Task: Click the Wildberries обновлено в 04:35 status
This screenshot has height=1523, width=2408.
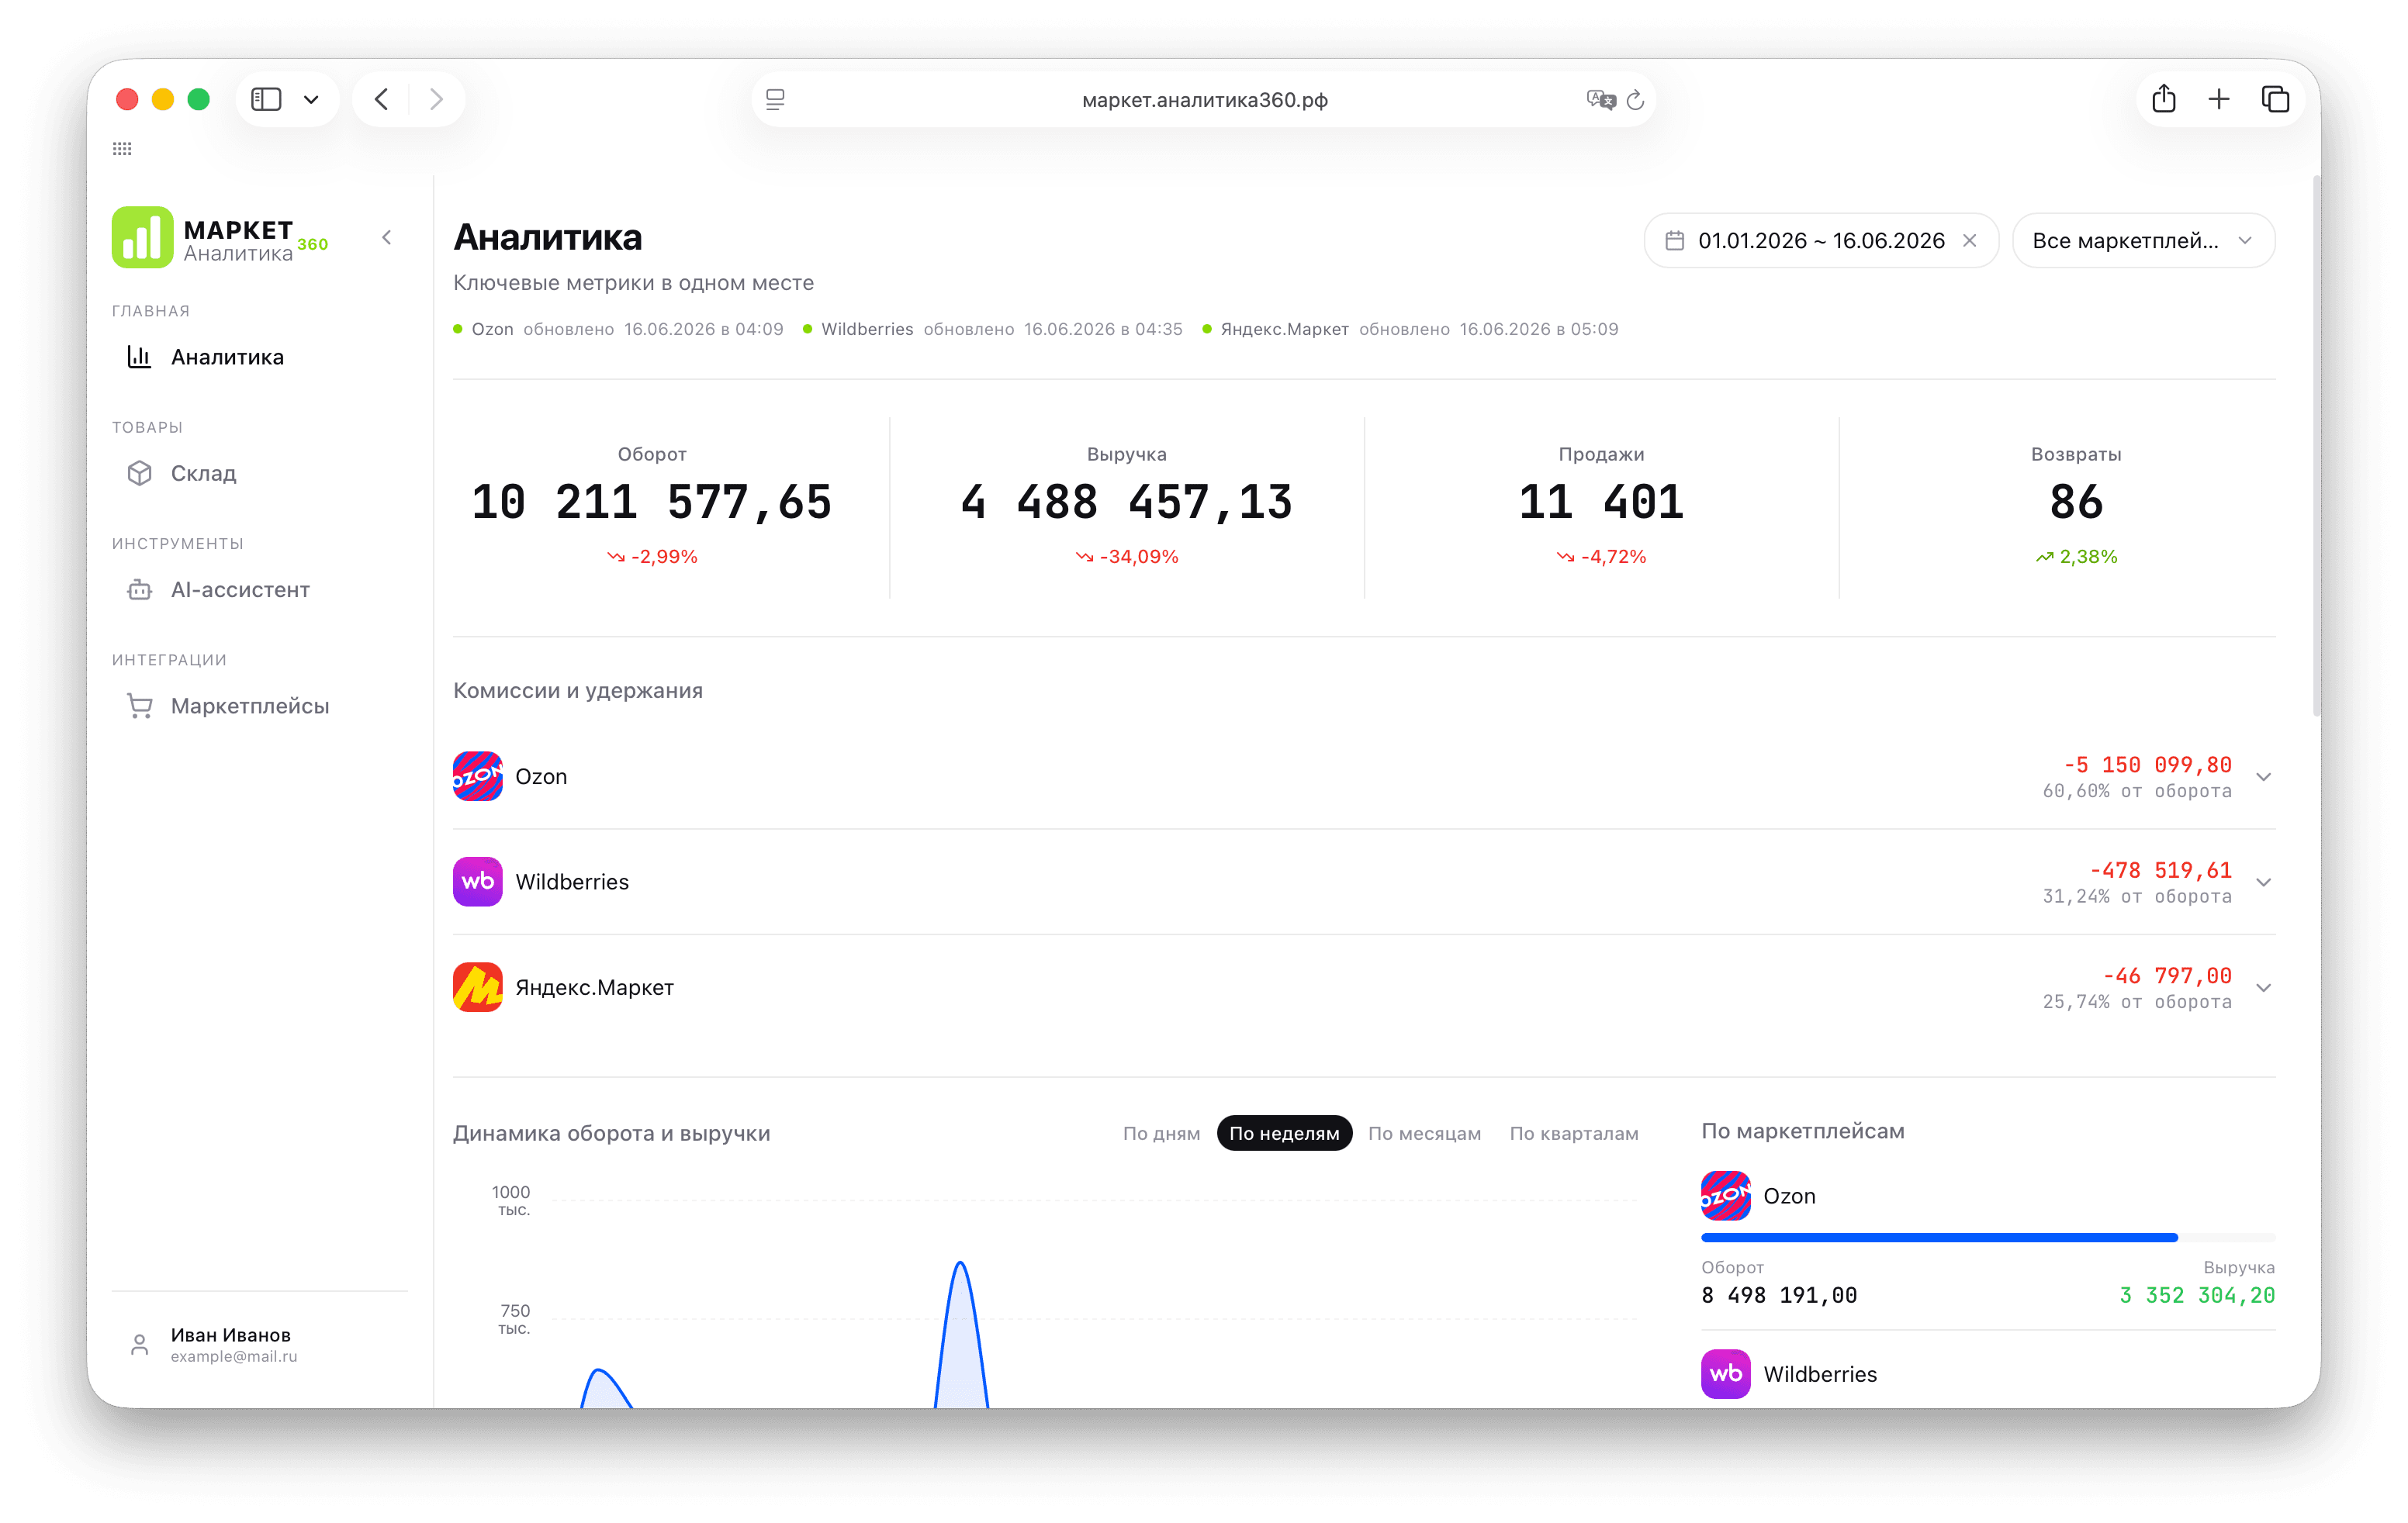Action: tap(993, 329)
